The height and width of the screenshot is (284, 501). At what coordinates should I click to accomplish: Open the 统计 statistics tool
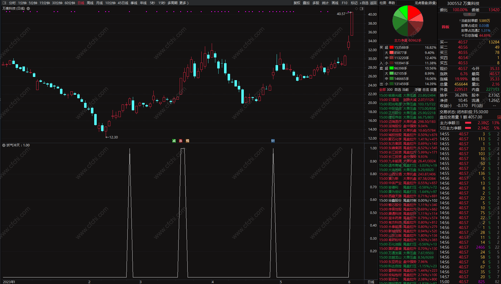(325, 3)
